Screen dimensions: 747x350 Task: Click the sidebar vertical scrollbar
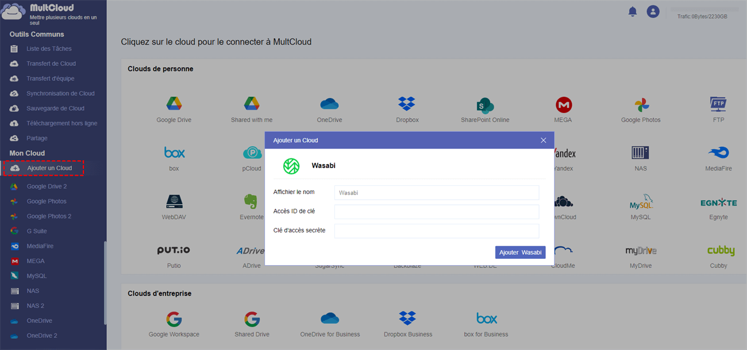[x=105, y=282]
